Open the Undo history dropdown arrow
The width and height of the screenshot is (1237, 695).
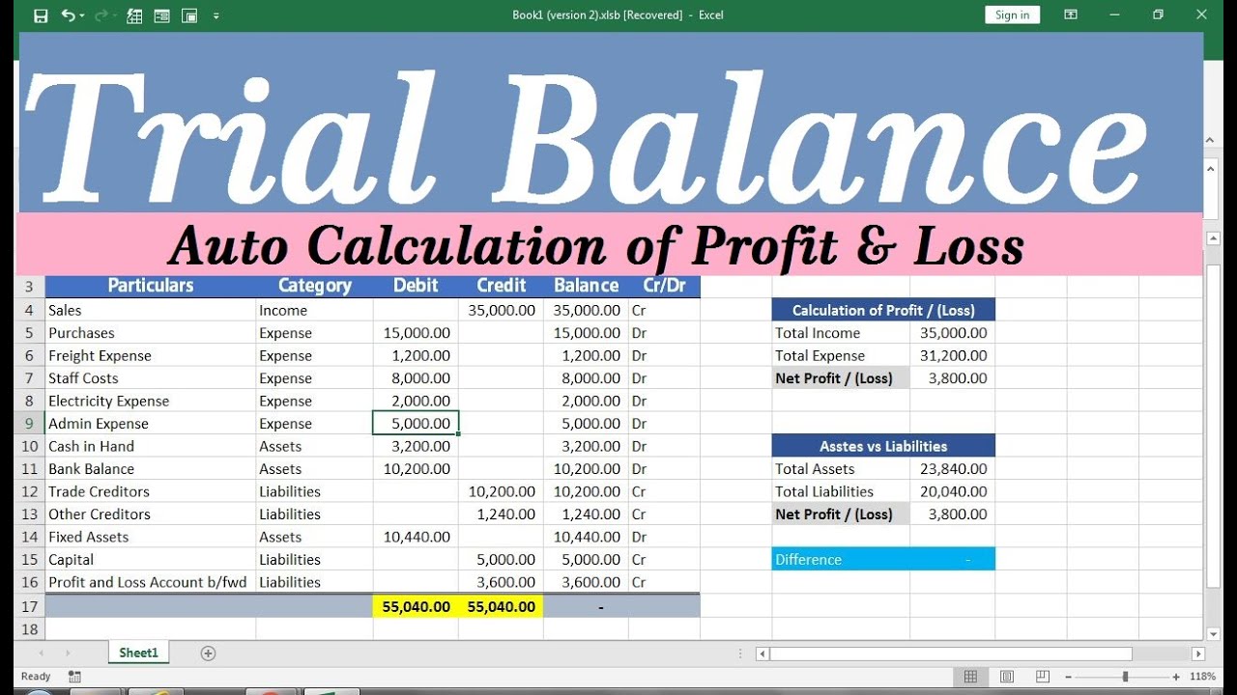click(81, 15)
